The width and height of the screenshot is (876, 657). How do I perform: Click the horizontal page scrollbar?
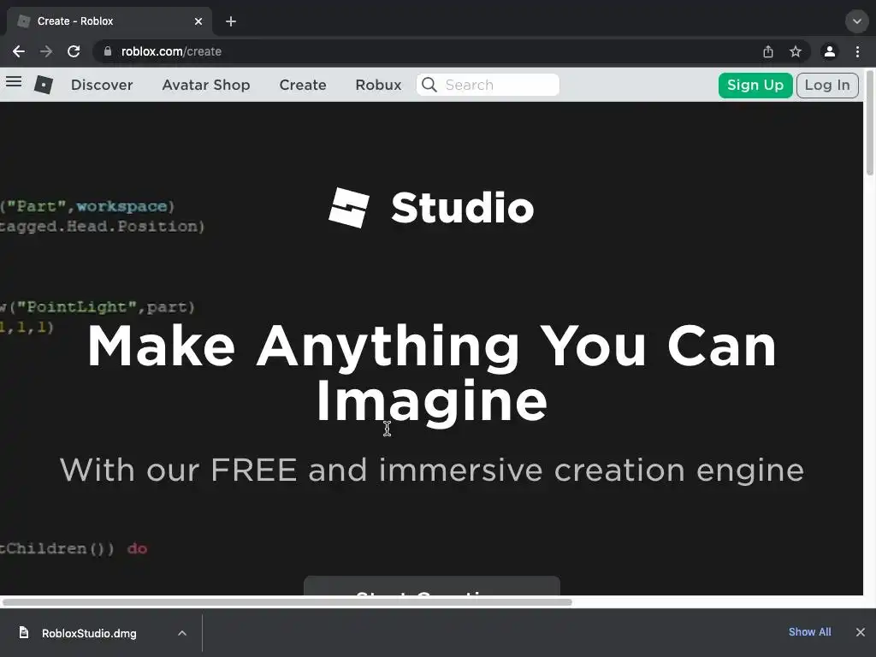(287, 601)
